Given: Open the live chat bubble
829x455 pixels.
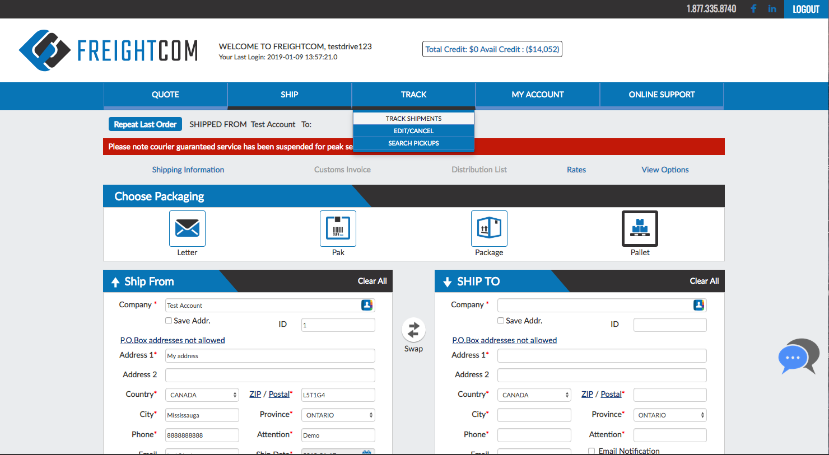Looking at the screenshot, I should [799, 357].
